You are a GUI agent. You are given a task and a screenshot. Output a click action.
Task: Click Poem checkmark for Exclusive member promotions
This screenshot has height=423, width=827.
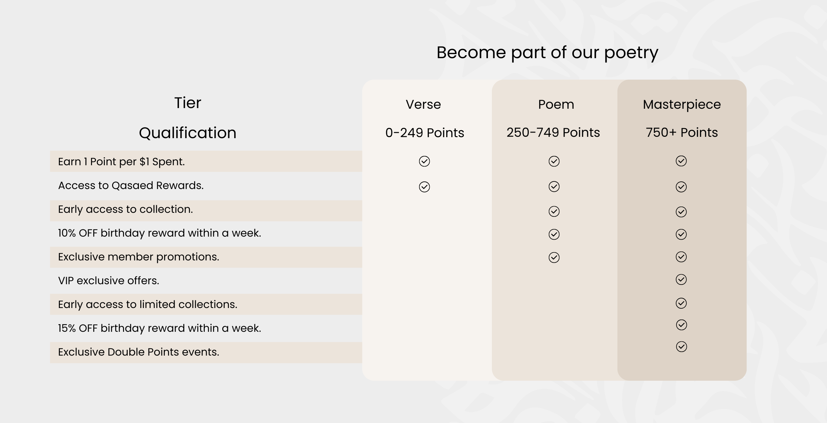point(554,257)
